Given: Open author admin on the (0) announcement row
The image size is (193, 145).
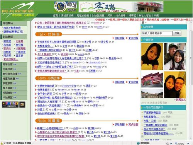Looking at the screenshot, I should pos(97,23).
